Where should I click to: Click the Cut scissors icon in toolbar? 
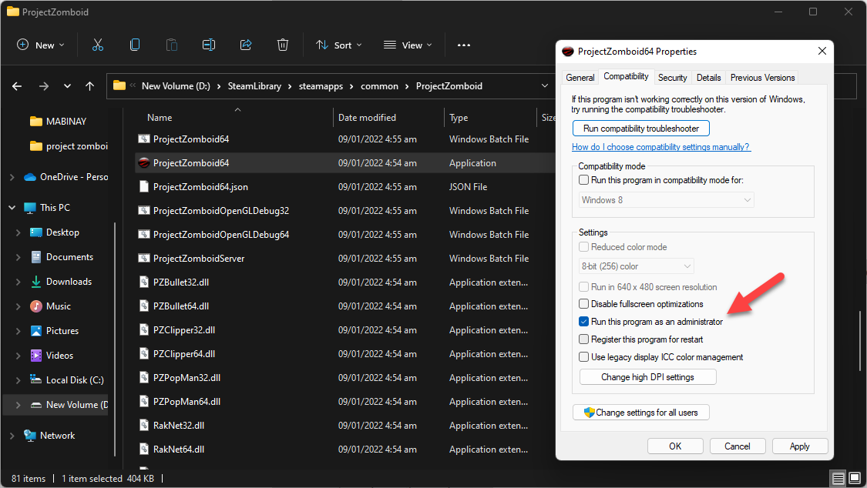pyautogui.click(x=98, y=45)
